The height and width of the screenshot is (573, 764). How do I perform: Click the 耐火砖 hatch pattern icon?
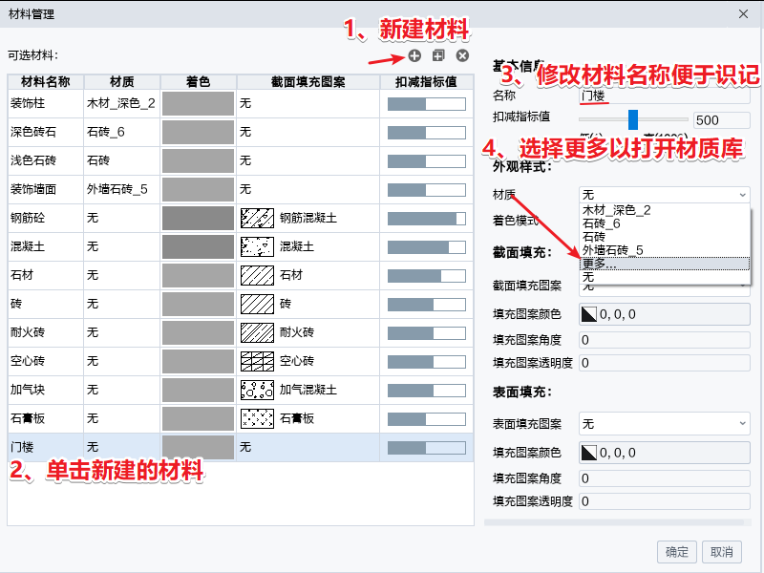pos(257,333)
